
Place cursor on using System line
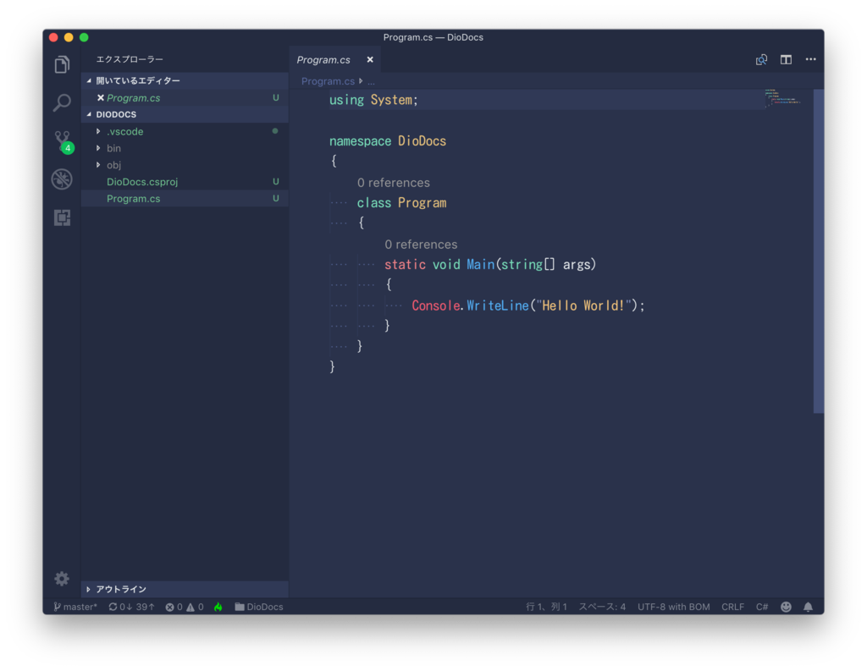[x=373, y=100]
